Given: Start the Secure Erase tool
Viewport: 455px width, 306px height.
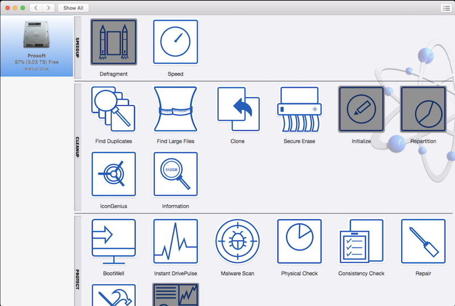Looking at the screenshot, I should [x=299, y=109].
